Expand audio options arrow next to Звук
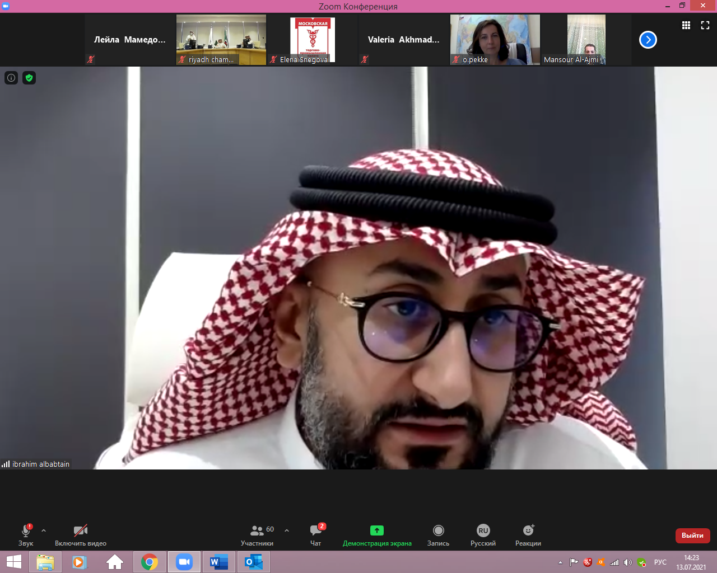Screen dimensions: 717x573 (44, 530)
